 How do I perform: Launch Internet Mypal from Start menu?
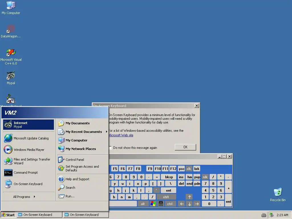click(x=29, y=125)
